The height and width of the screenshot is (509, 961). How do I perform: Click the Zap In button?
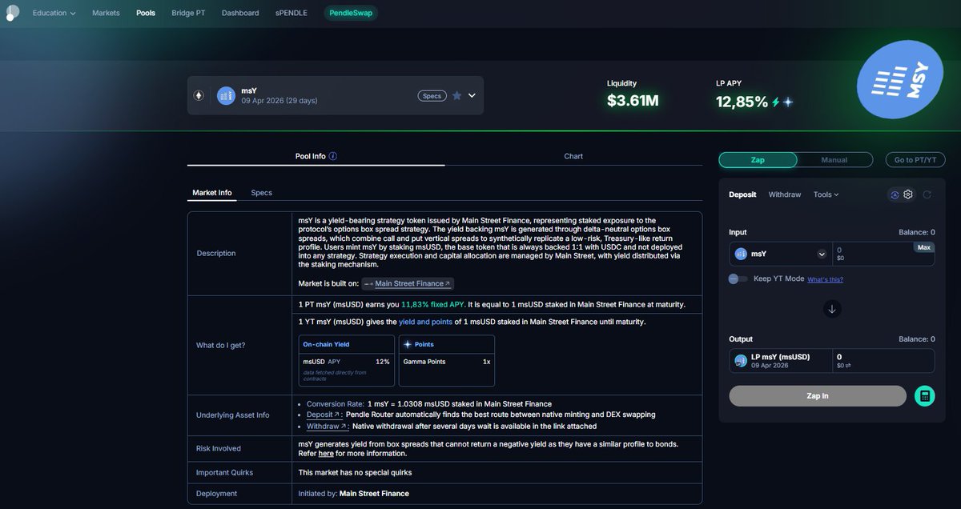(x=818, y=396)
